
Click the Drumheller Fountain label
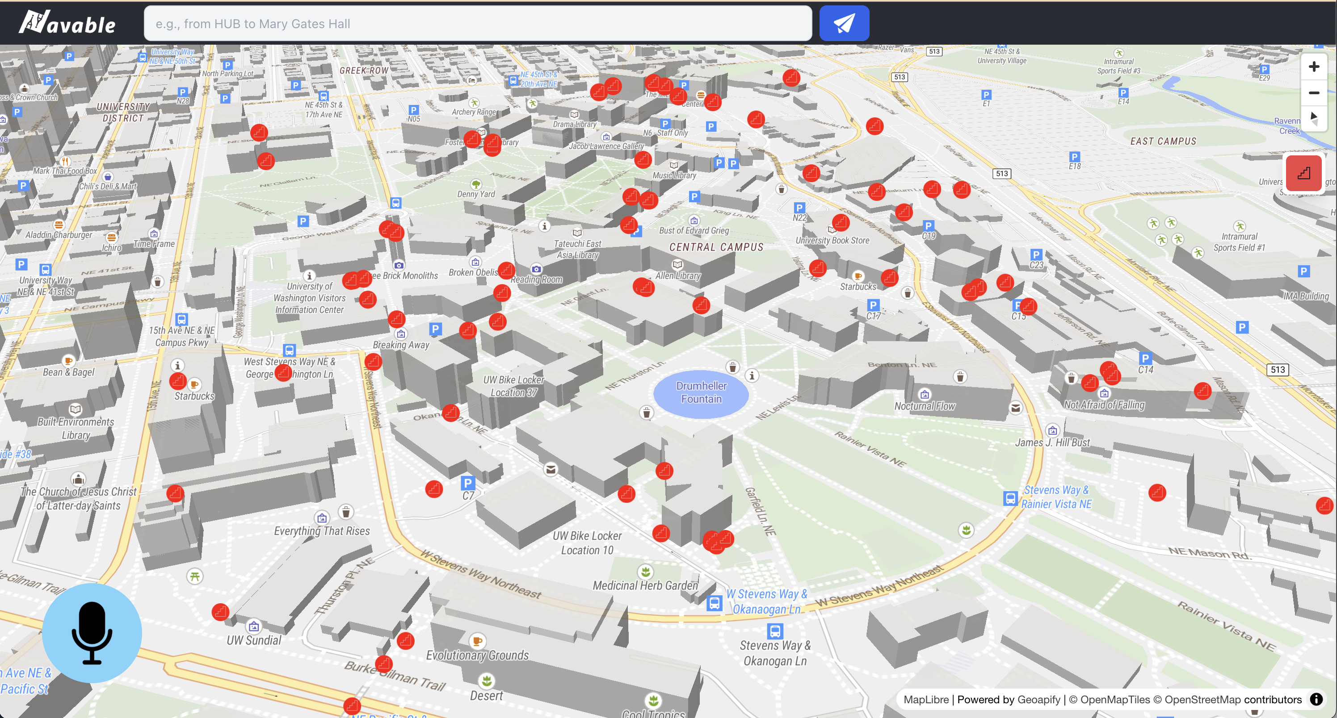[701, 393]
